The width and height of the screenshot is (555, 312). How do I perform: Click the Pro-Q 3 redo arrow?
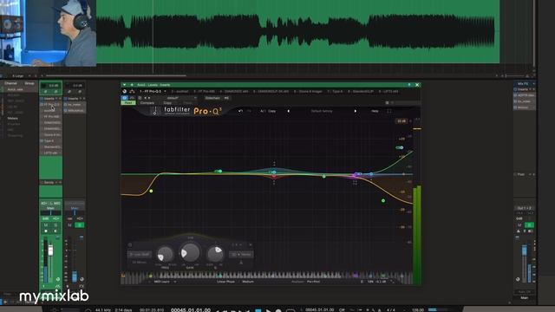249,111
